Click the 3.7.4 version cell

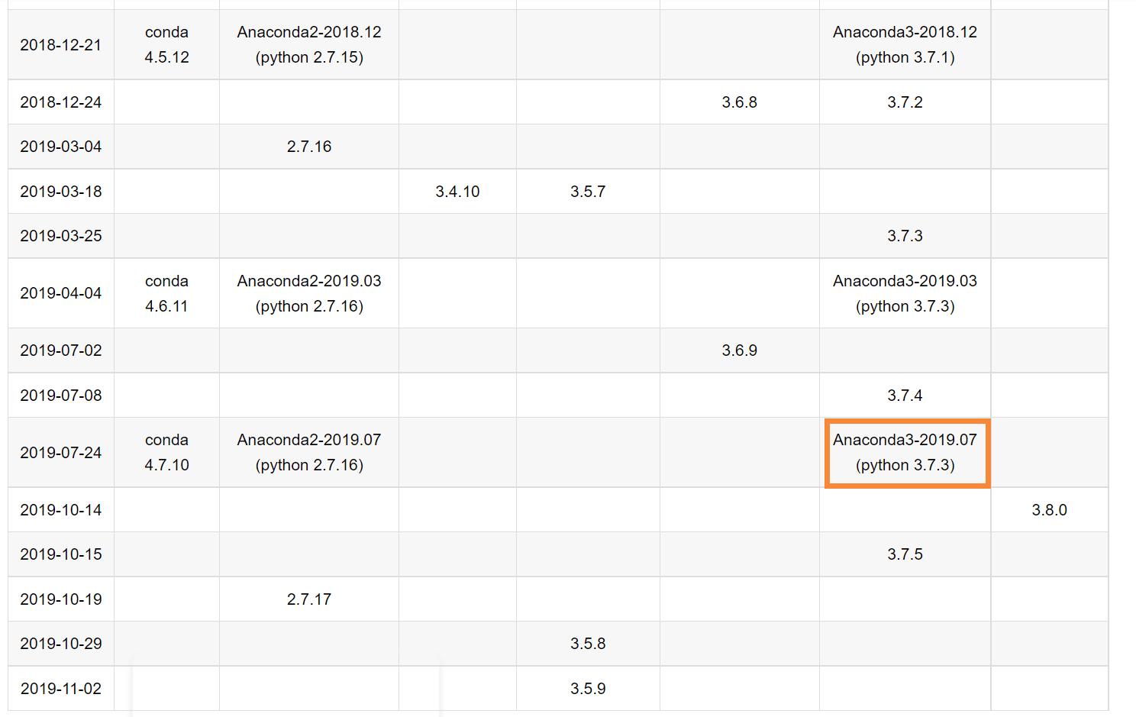coord(905,396)
